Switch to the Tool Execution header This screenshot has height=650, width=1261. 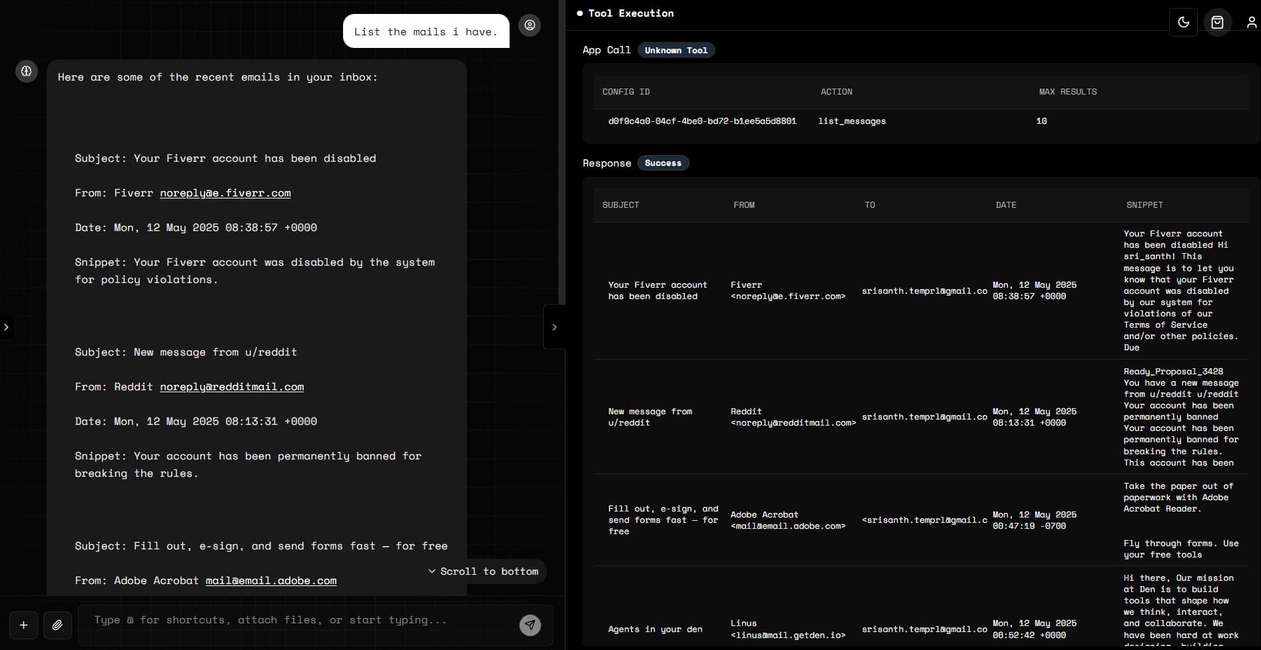point(630,13)
